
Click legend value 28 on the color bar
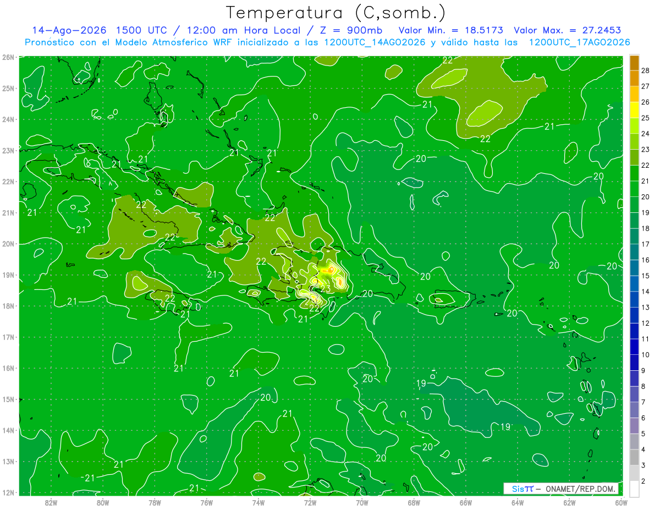point(645,71)
